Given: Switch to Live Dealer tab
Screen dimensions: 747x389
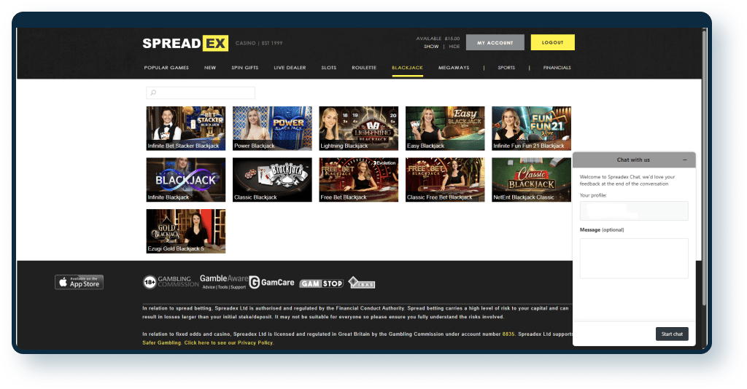Looking at the screenshot, I should pos(290,68).
